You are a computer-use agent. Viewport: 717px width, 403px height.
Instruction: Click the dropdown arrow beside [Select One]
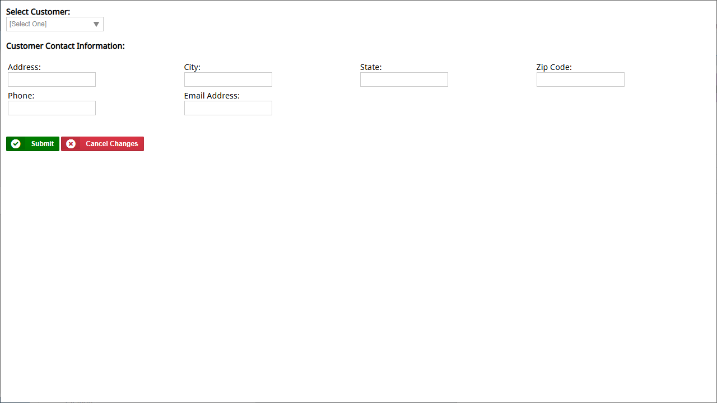96,24
